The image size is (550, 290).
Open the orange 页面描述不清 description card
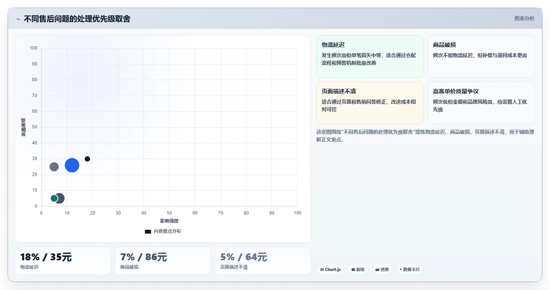click(x=370, y=103)
